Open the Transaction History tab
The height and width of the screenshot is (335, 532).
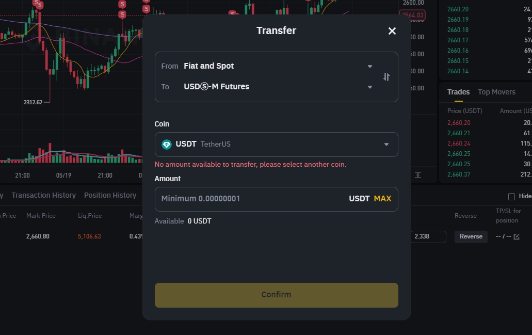(x=43, y=196)
